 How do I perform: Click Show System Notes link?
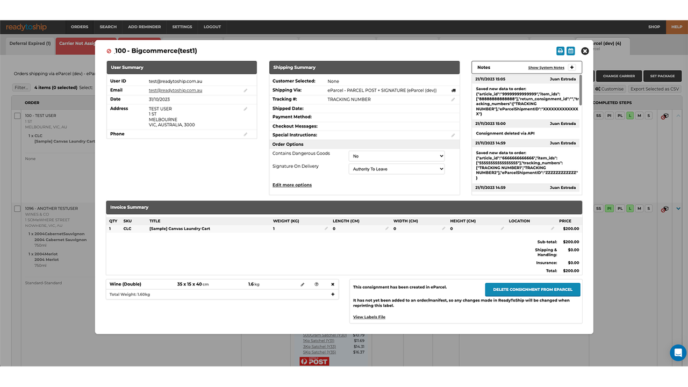pyautogui.click(x=546, y=68)
